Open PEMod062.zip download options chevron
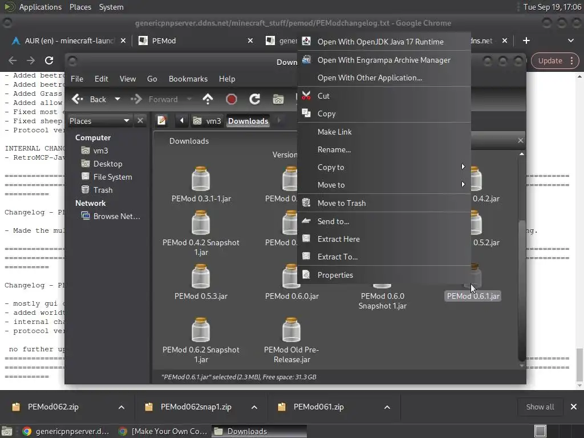 [121, 407]
